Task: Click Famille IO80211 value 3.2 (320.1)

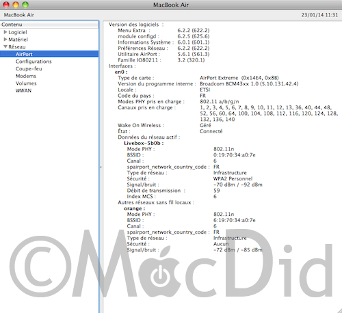Action: [191, 60]
